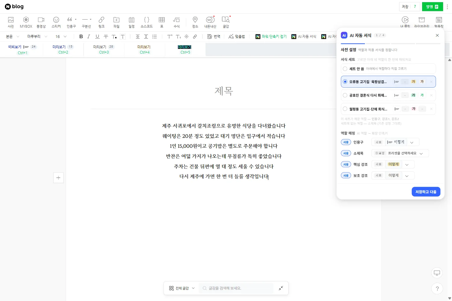Open 템플릿 templates panel
This screenshot has height=301, width=452.
(439, 22)
